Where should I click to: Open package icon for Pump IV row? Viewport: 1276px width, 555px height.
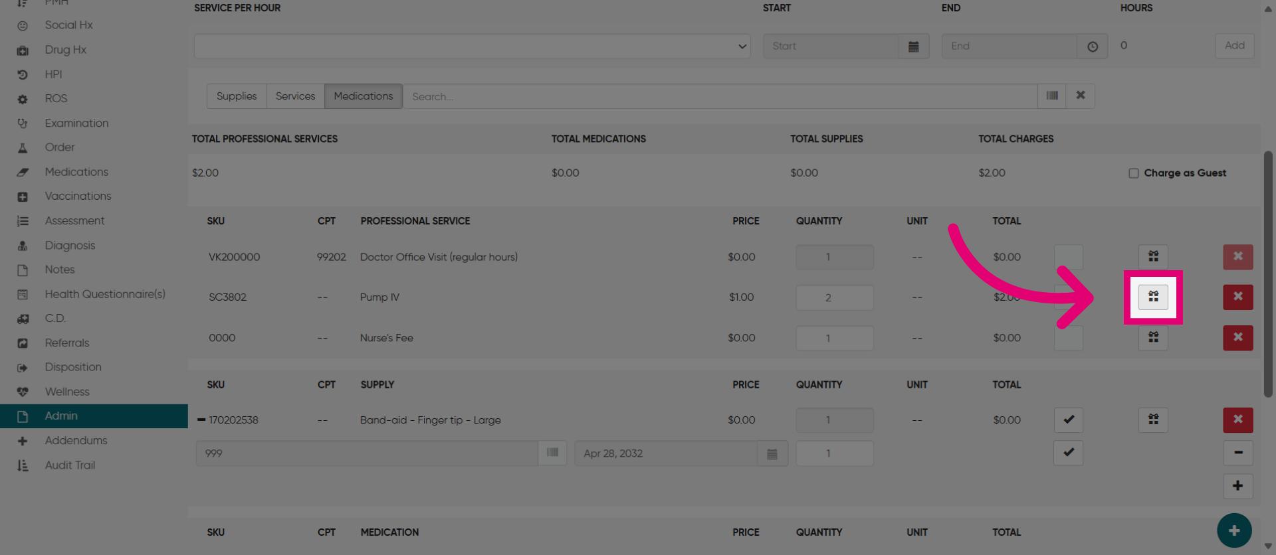[1153, 297]
